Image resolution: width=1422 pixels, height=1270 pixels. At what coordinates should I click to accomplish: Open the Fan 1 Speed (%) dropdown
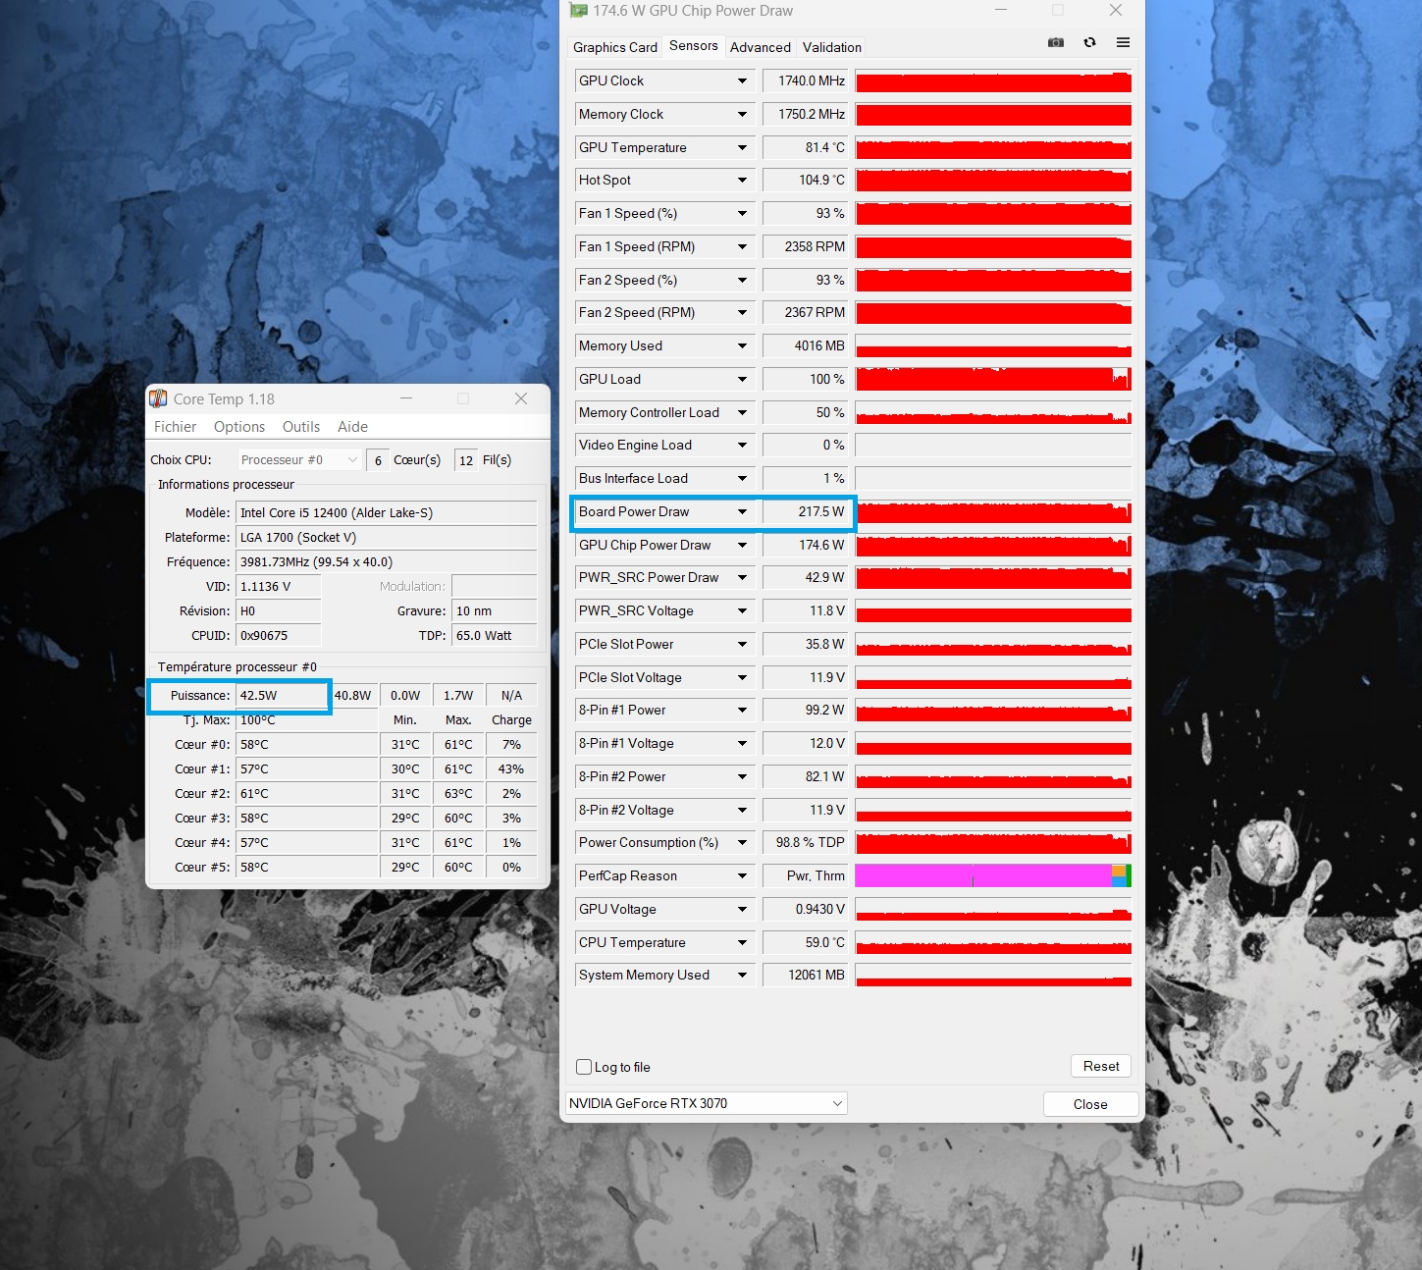pos(742,213)
